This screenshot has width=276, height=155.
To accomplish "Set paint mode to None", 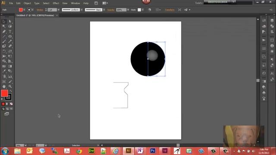I will (x=11, y=104).
